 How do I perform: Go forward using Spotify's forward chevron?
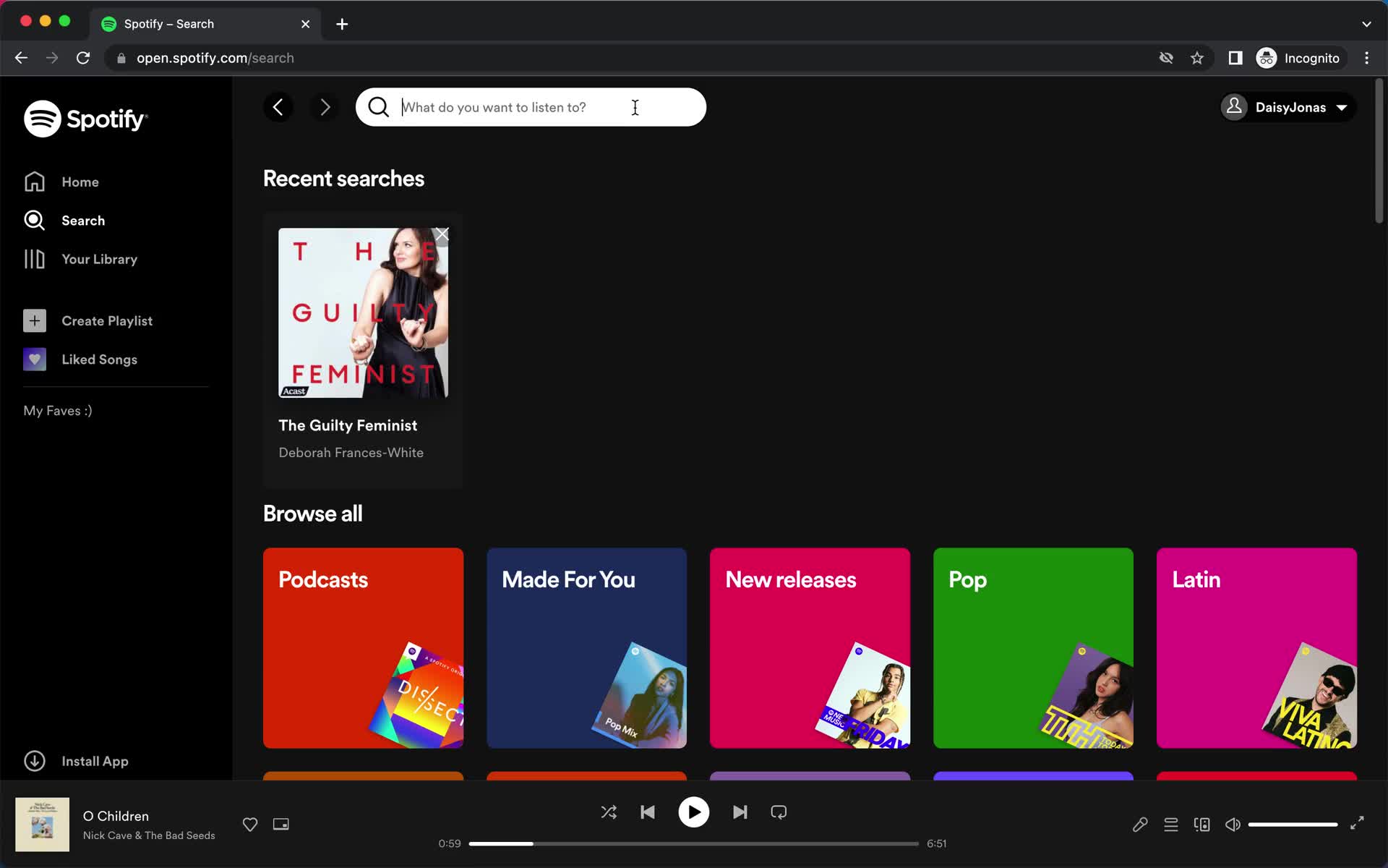325,107
